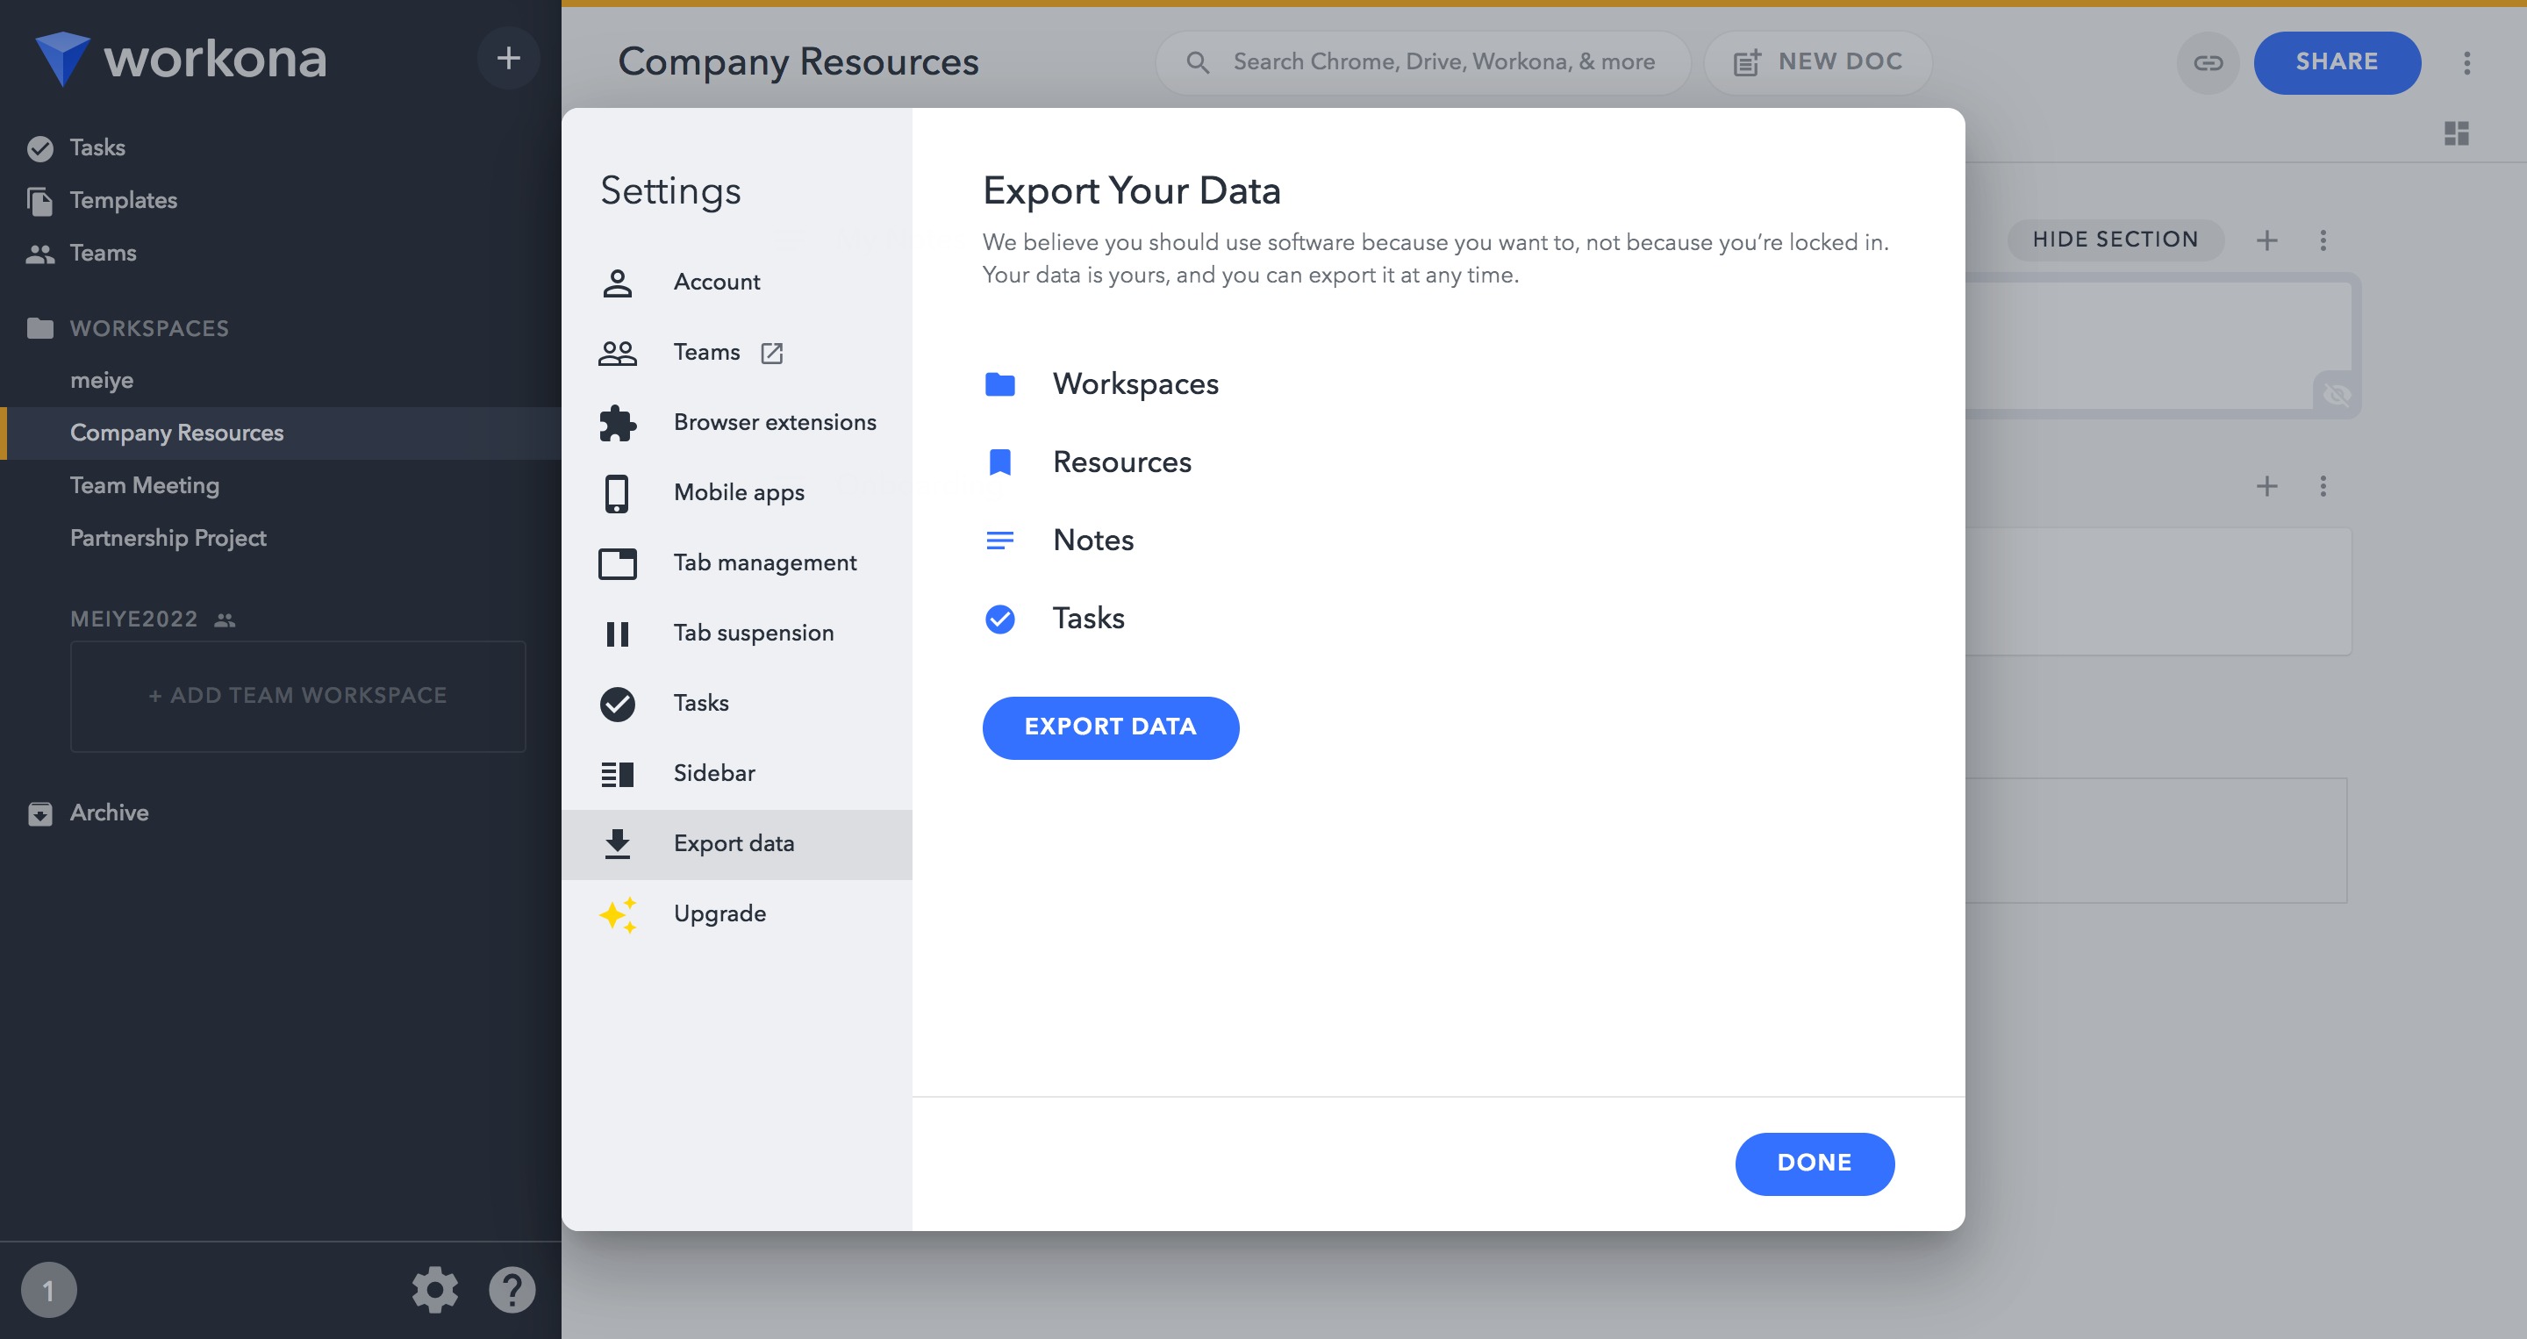Viewport: 2527px width, 1339px height.
Task: Click the 'Export Your Data' heading
Action: click(1131, 190)
